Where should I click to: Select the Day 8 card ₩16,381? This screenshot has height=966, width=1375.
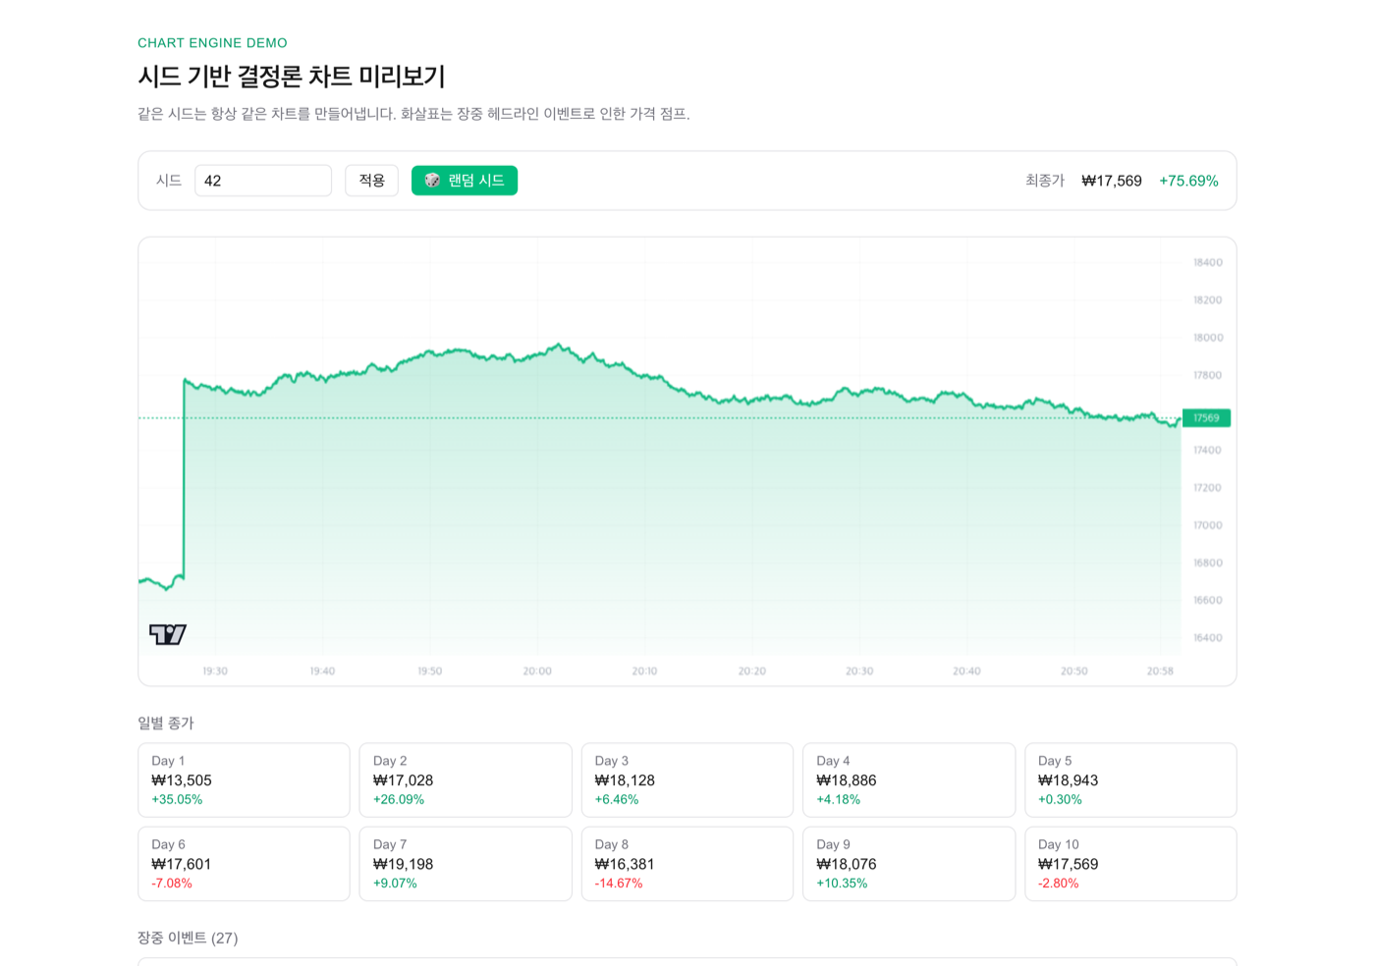point(687,864)
